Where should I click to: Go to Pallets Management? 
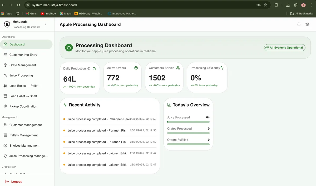point(26,135)
